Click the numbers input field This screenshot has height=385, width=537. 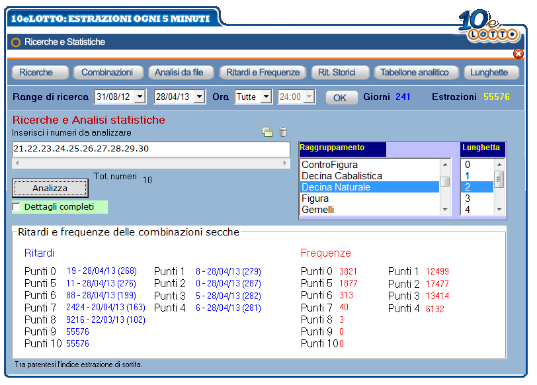pos(151,149)
